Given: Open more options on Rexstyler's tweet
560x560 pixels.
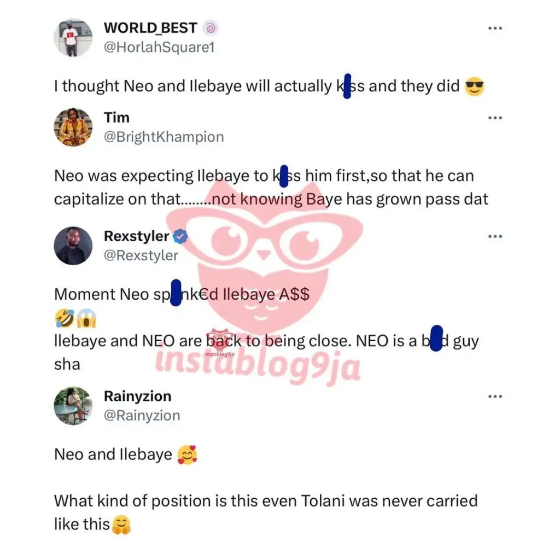Looking at the screenshot, I should [495, 236].
